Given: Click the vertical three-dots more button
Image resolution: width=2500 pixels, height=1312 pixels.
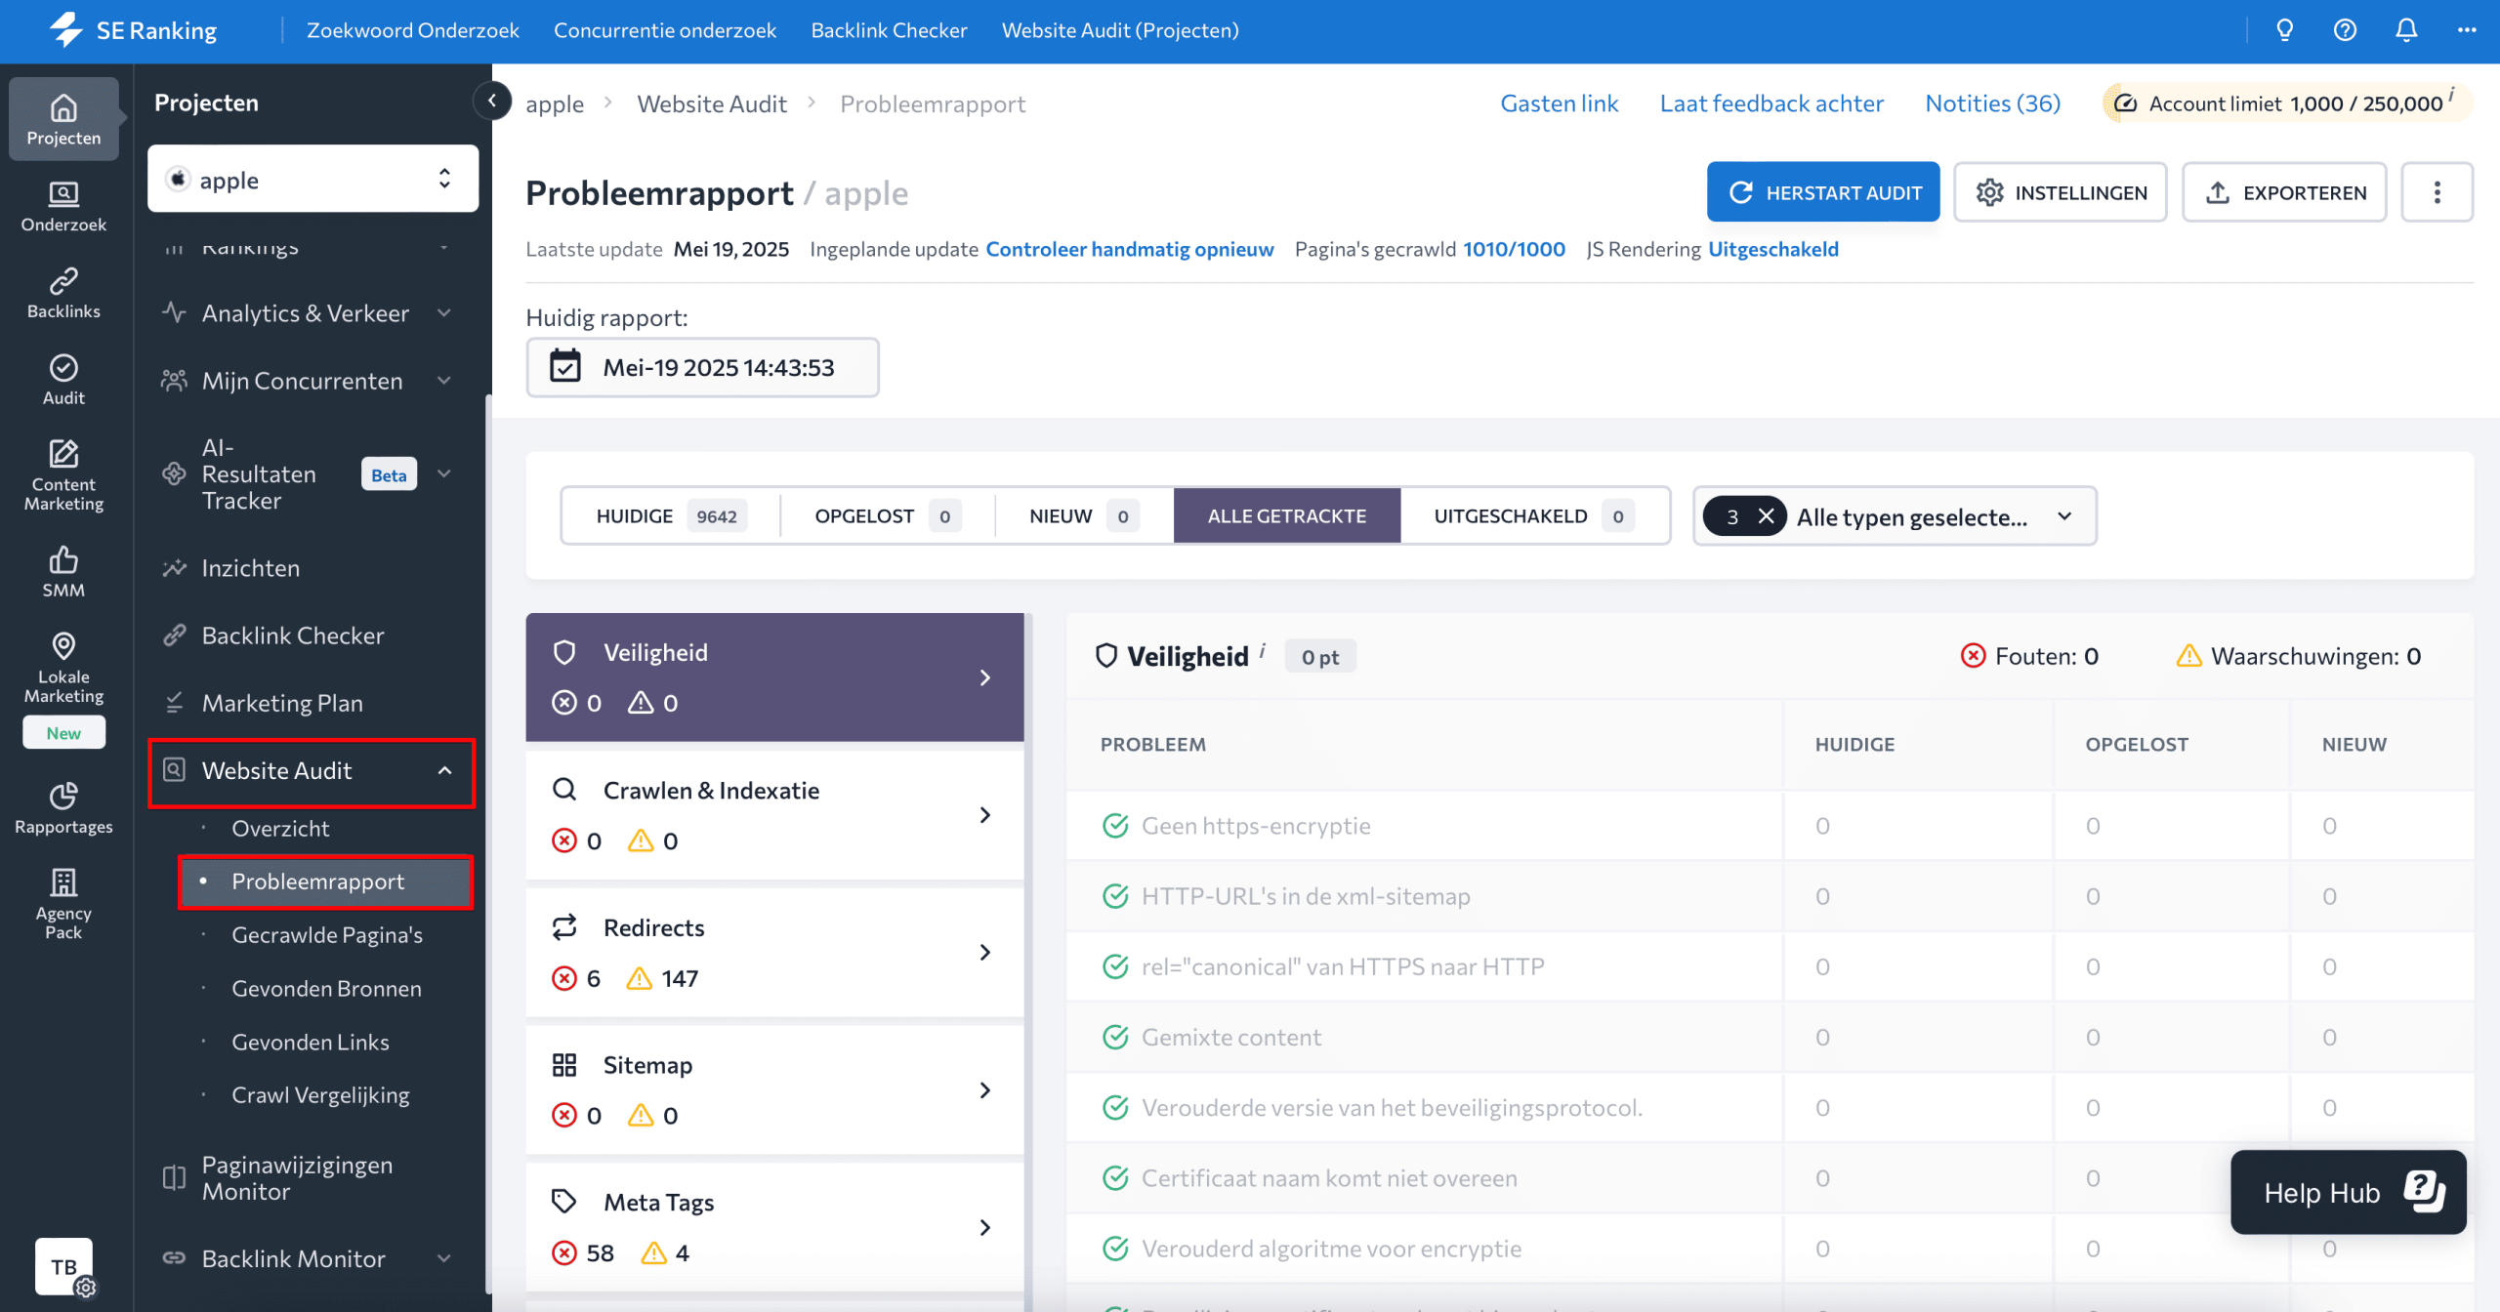Looking at the screenshot, I should (2437, 192).
